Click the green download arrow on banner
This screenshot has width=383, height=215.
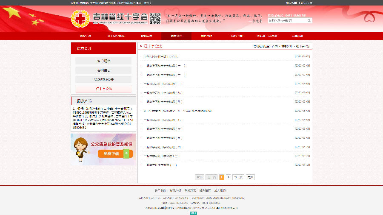[126, 154]
